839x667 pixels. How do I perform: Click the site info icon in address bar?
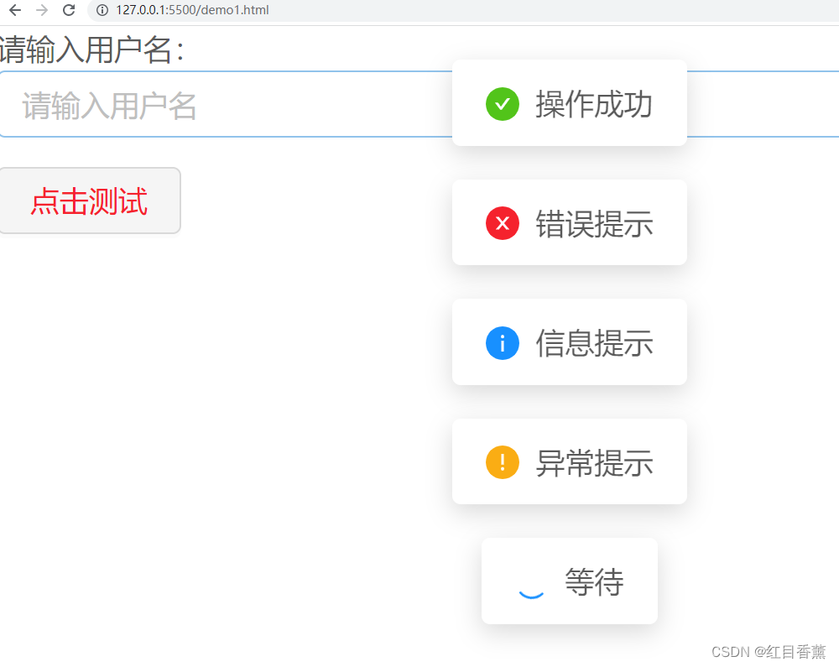click(x=102, y=11)
